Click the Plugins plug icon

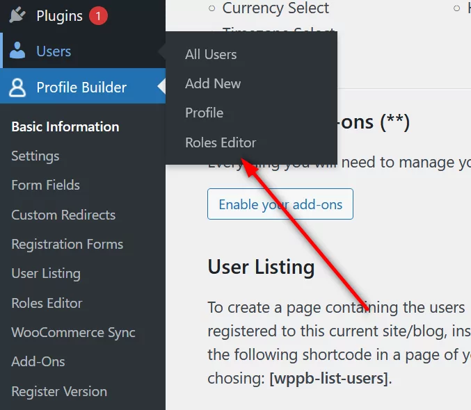[x=17, y=15]
